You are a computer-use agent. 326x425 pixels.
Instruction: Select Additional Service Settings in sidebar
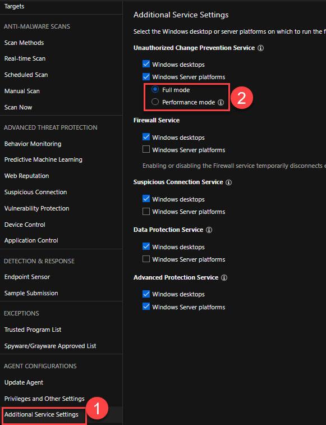[42, 415]
